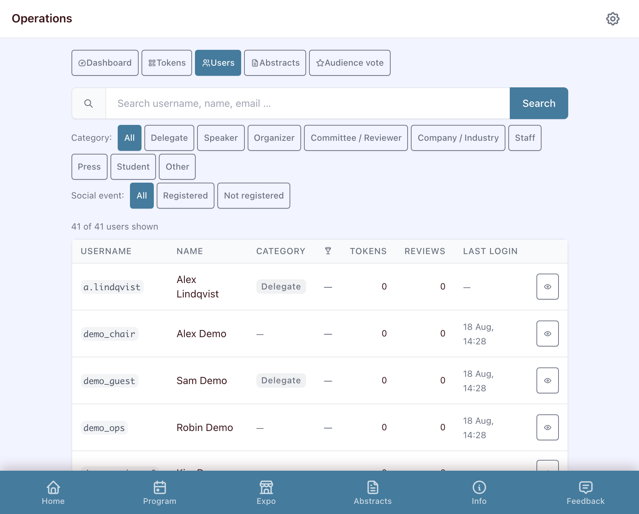The height and width of the screenshot is (514, 639).
Task: Filter category by Organizer
Action: (x=274, y=138)
